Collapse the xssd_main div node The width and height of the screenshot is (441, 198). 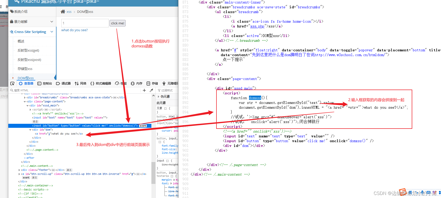(x=27, y=106)
